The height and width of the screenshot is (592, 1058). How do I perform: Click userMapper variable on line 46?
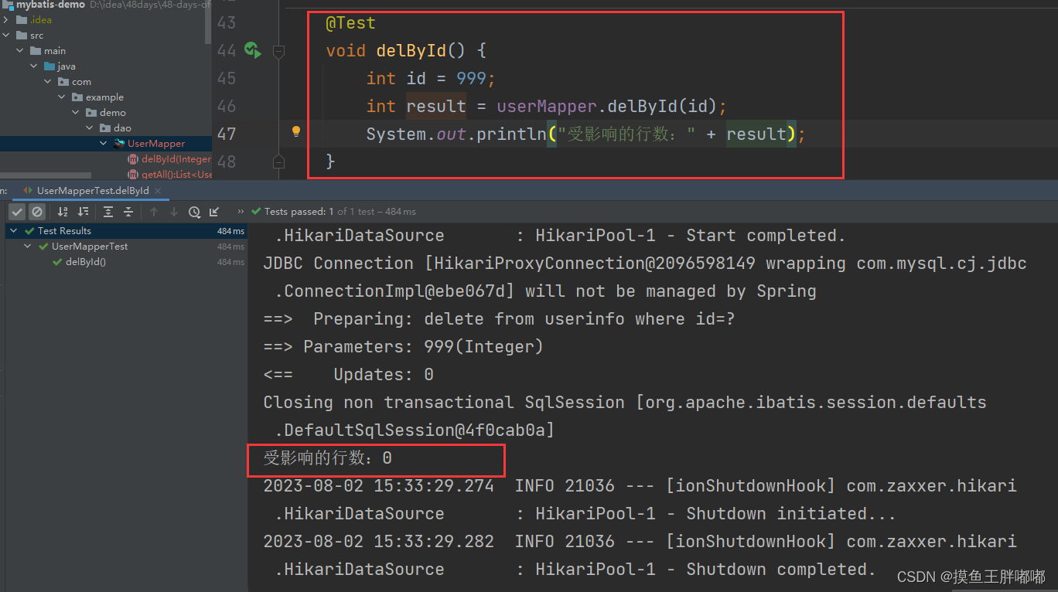[x=546, y=107]
